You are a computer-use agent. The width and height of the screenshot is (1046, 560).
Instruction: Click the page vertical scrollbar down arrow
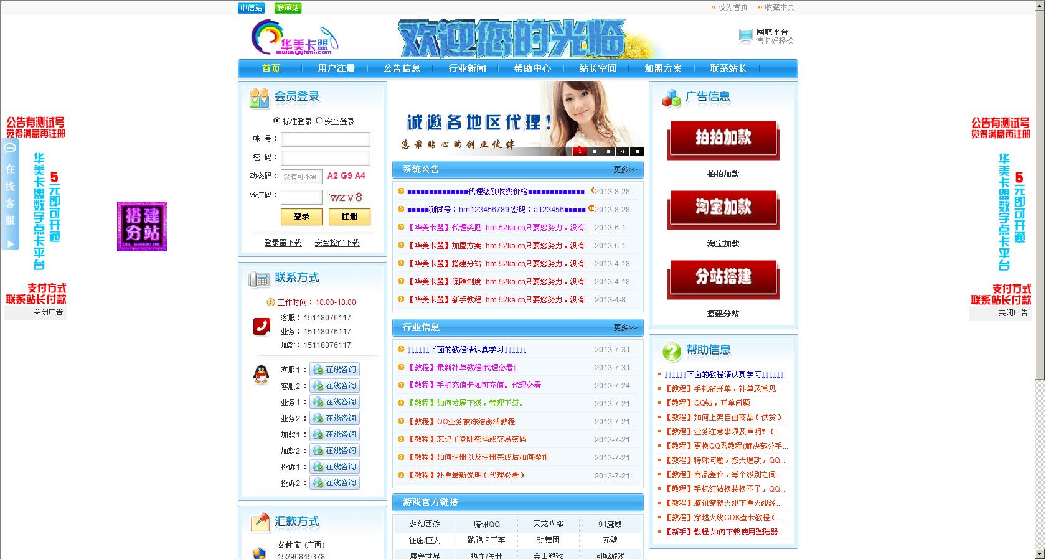1040,553
